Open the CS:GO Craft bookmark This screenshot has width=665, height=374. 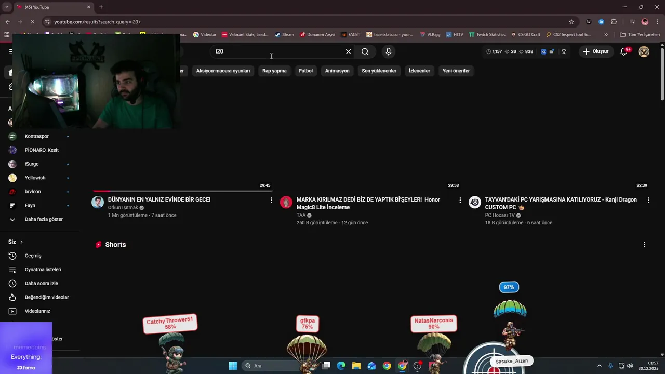pyautogui.click(x=525, y=35)
